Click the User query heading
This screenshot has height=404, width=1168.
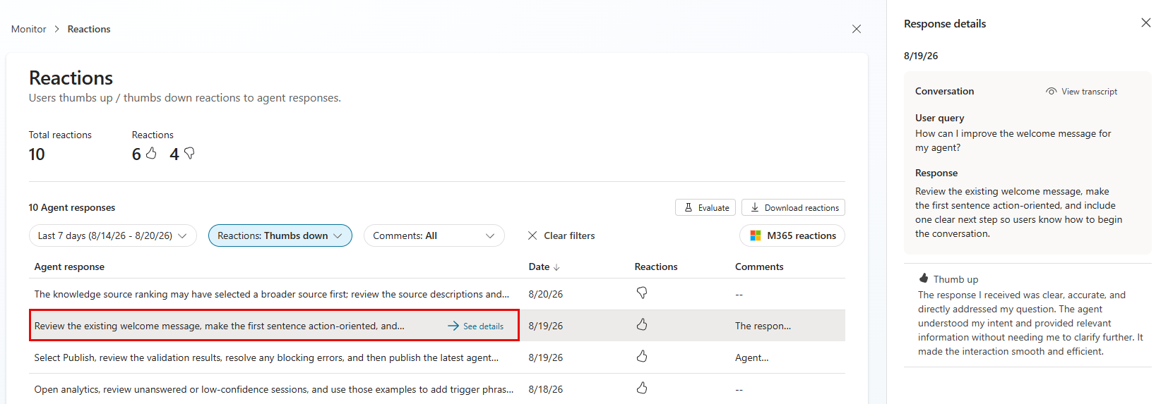point(939,118)
